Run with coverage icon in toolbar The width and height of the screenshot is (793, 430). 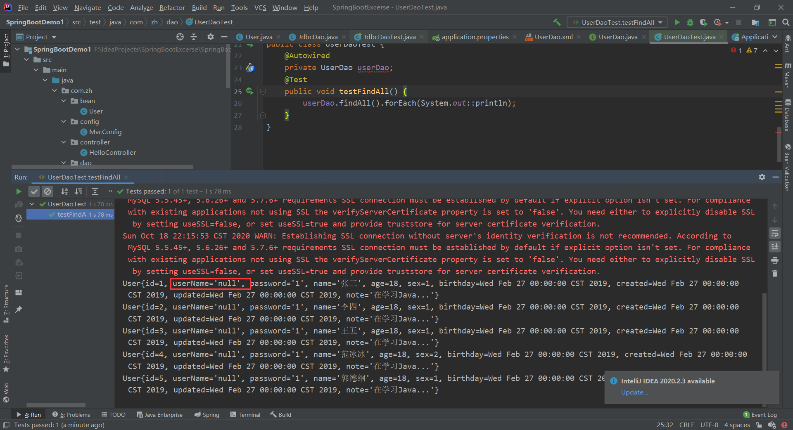click(704, 22)
